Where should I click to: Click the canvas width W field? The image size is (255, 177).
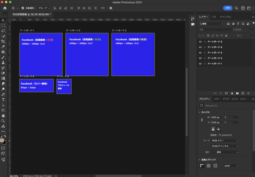216,117
